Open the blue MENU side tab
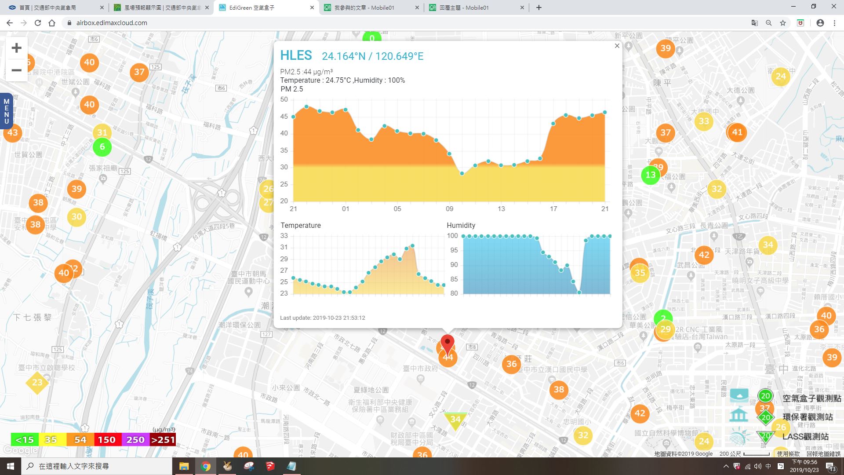The width and height of the screenshot is (844, 475). [x=6, y=111]
